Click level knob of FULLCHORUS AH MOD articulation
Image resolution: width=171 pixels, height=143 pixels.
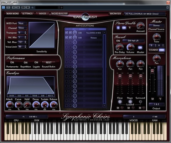75,32
